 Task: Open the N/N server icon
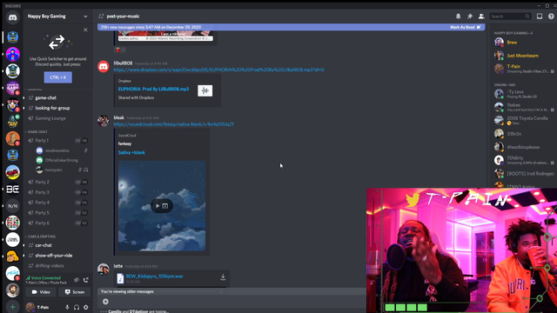click(12, 206)
